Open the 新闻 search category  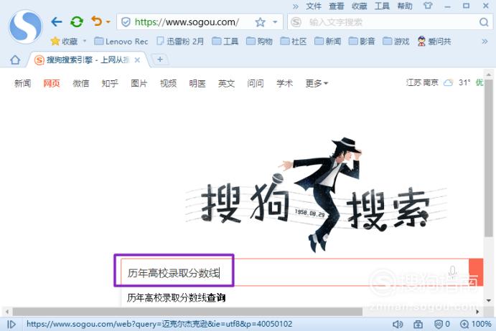coord(22,83)
